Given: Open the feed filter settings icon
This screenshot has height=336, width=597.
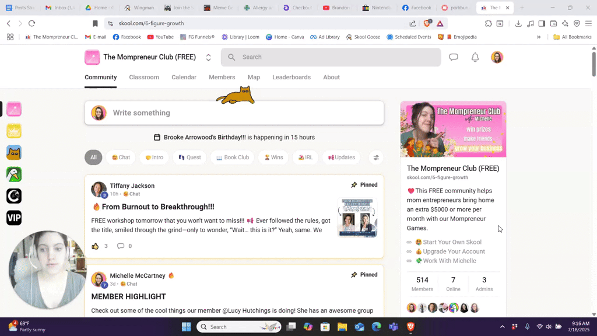Looking at the screenshot, I should pyautogui.click(x=376, y=157).
